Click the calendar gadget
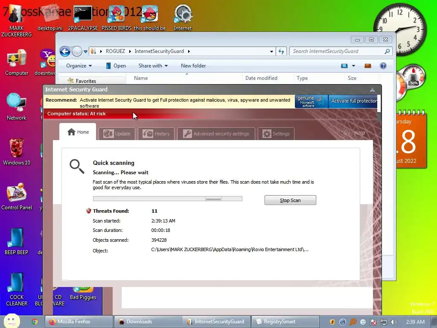 tap(411, 139)
